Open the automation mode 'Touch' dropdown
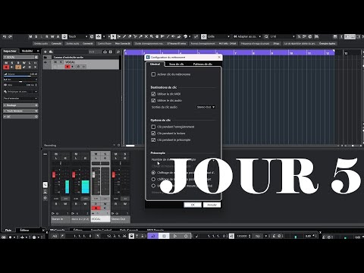Image resolution: width=364 pixels, height=273 pixels. point(78,37)
